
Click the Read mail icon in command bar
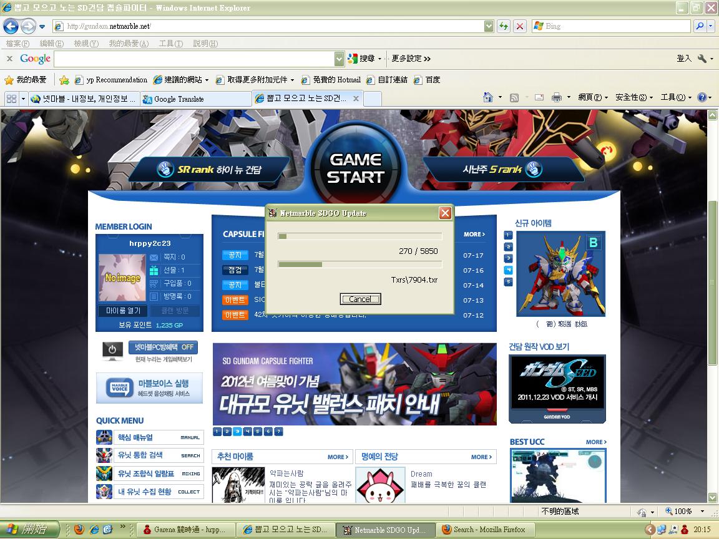[539, 97]
